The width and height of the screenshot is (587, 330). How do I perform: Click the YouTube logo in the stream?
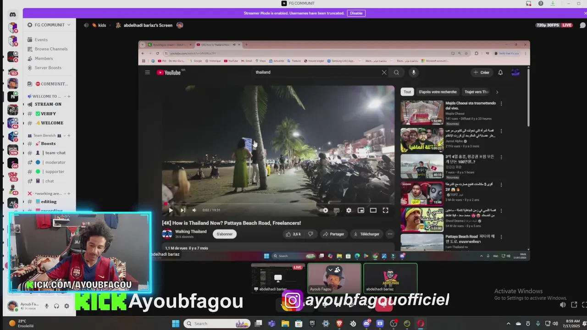point(169,72)
